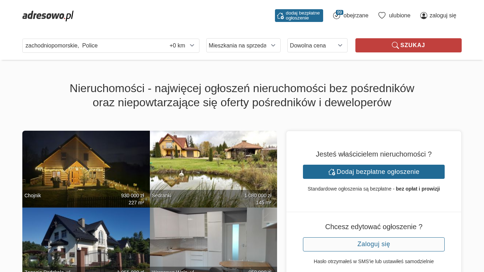Viewport: 484px width, 272px height.
Task: Click the adresowo.pl logo
Action: tap(48, 16)
